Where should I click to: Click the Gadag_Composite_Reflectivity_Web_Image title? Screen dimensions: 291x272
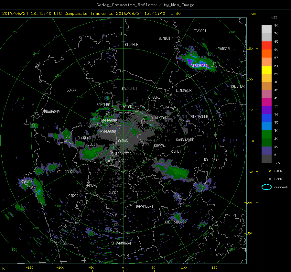[145, 5]
